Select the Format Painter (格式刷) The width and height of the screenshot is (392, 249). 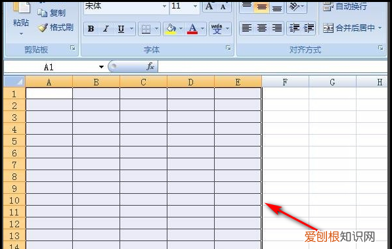coord(56,28)
